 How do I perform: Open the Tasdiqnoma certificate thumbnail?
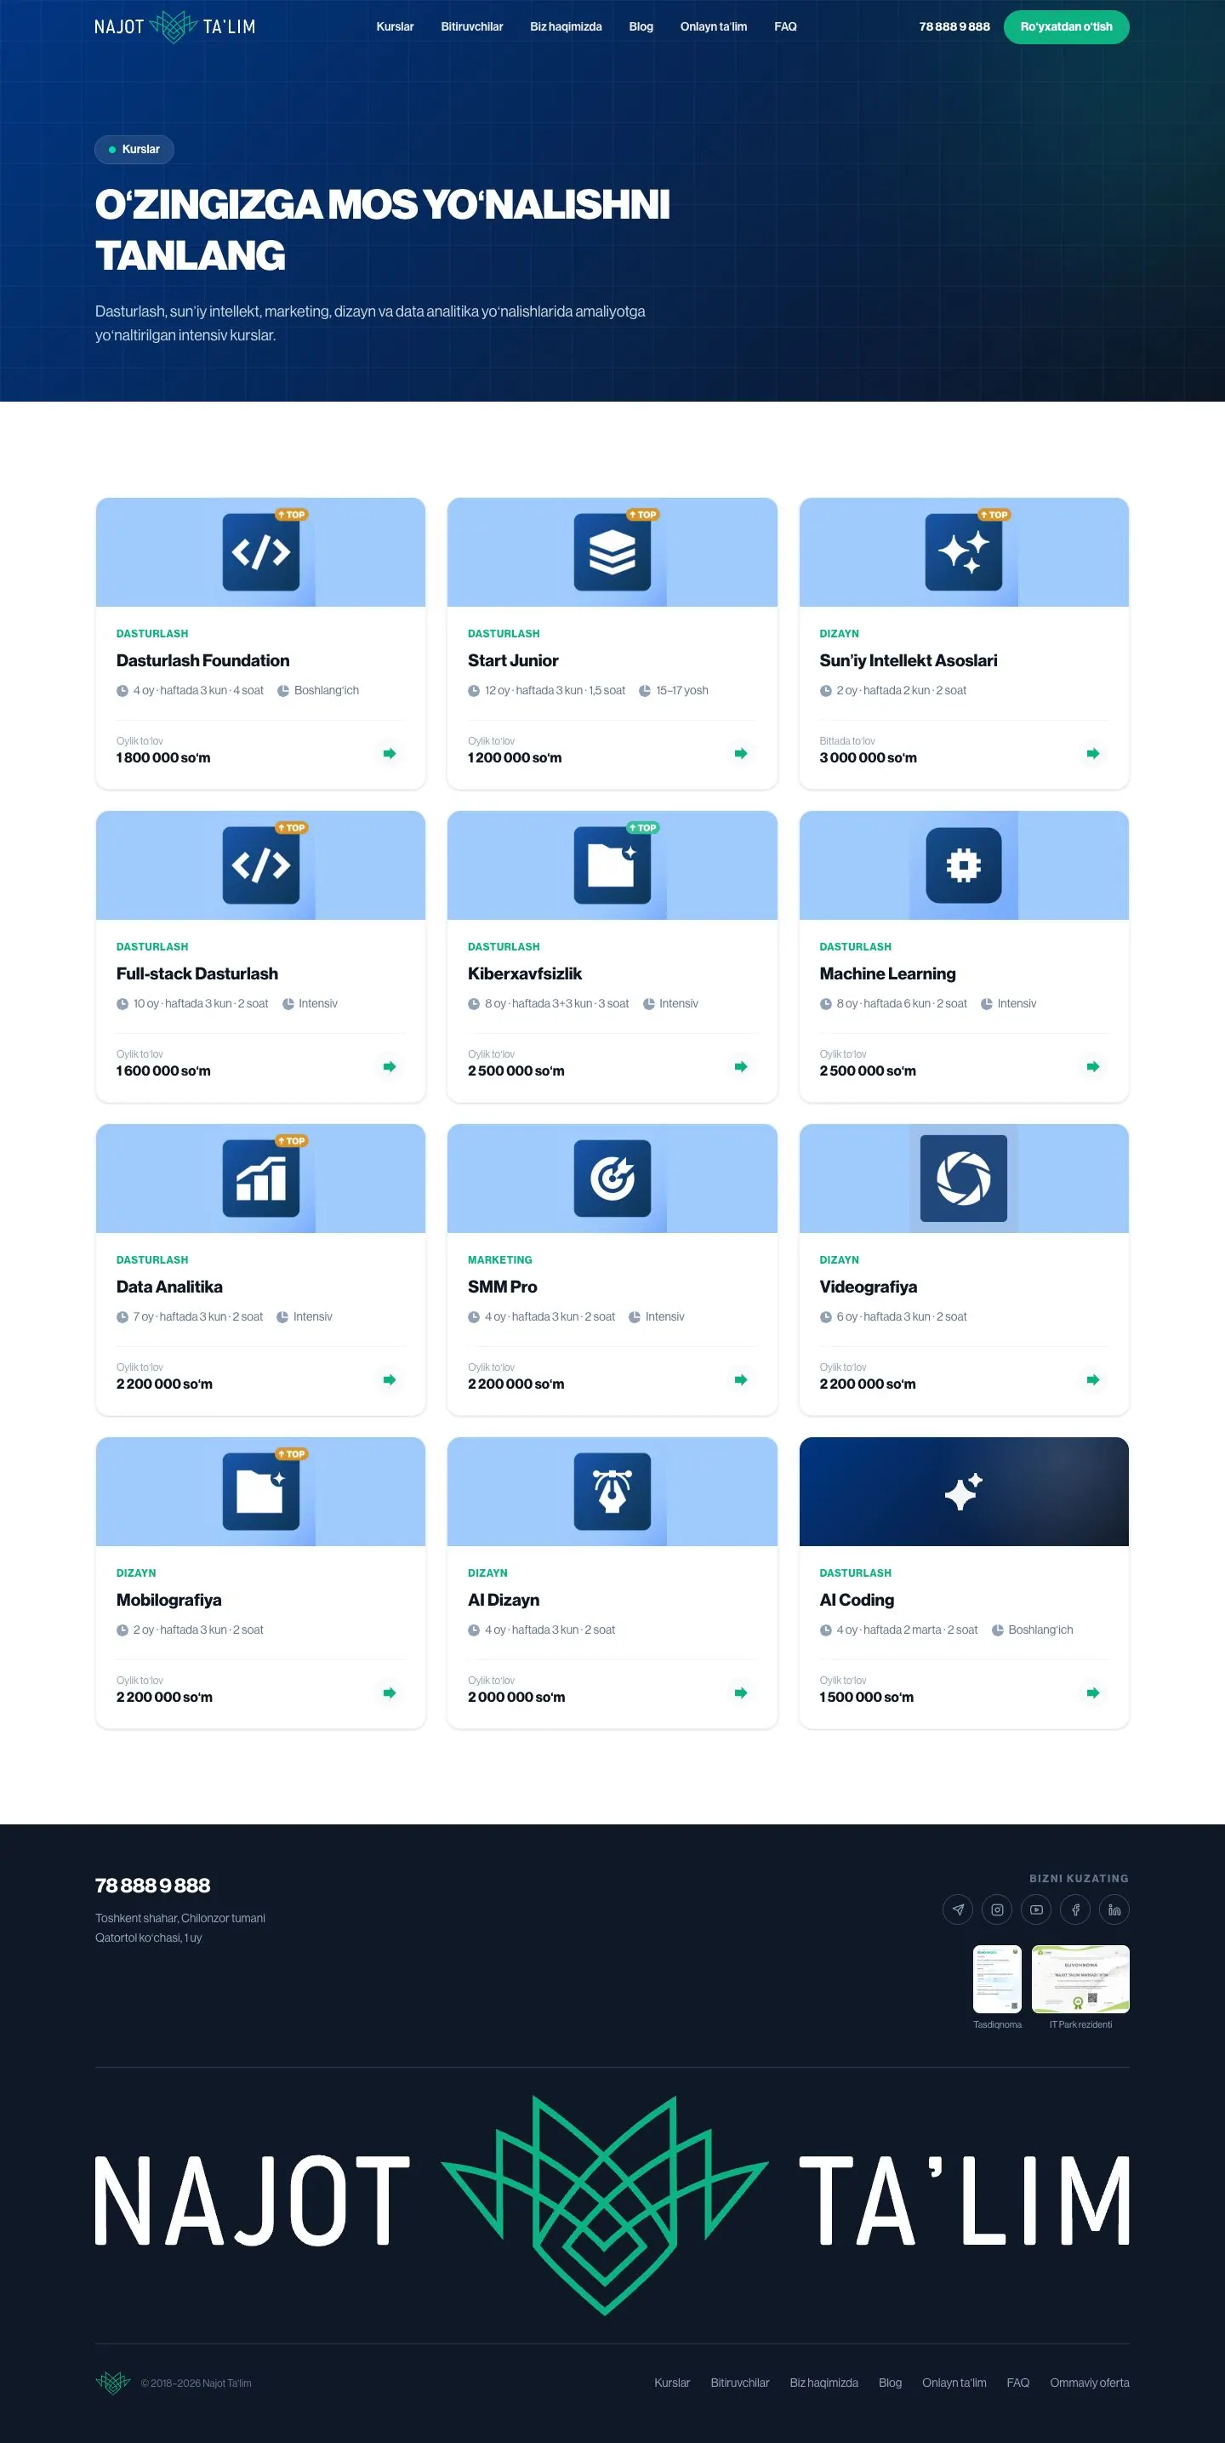tap(996, 1978)
